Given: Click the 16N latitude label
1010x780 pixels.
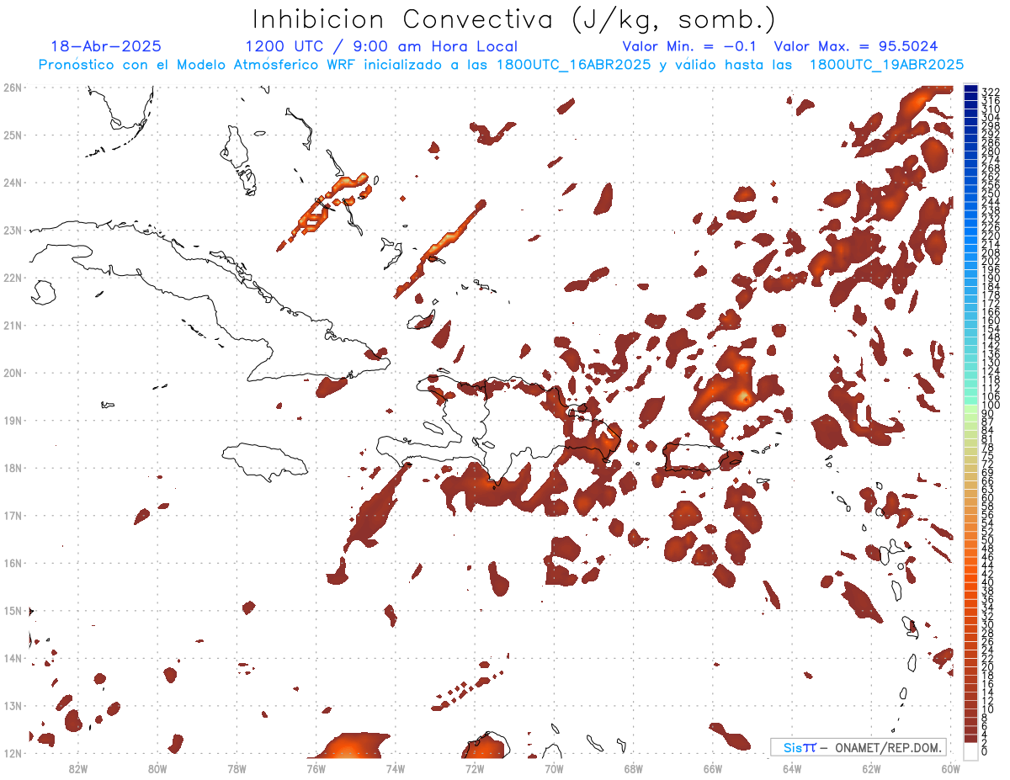Looking at the screenshot, I should (12, 563).
